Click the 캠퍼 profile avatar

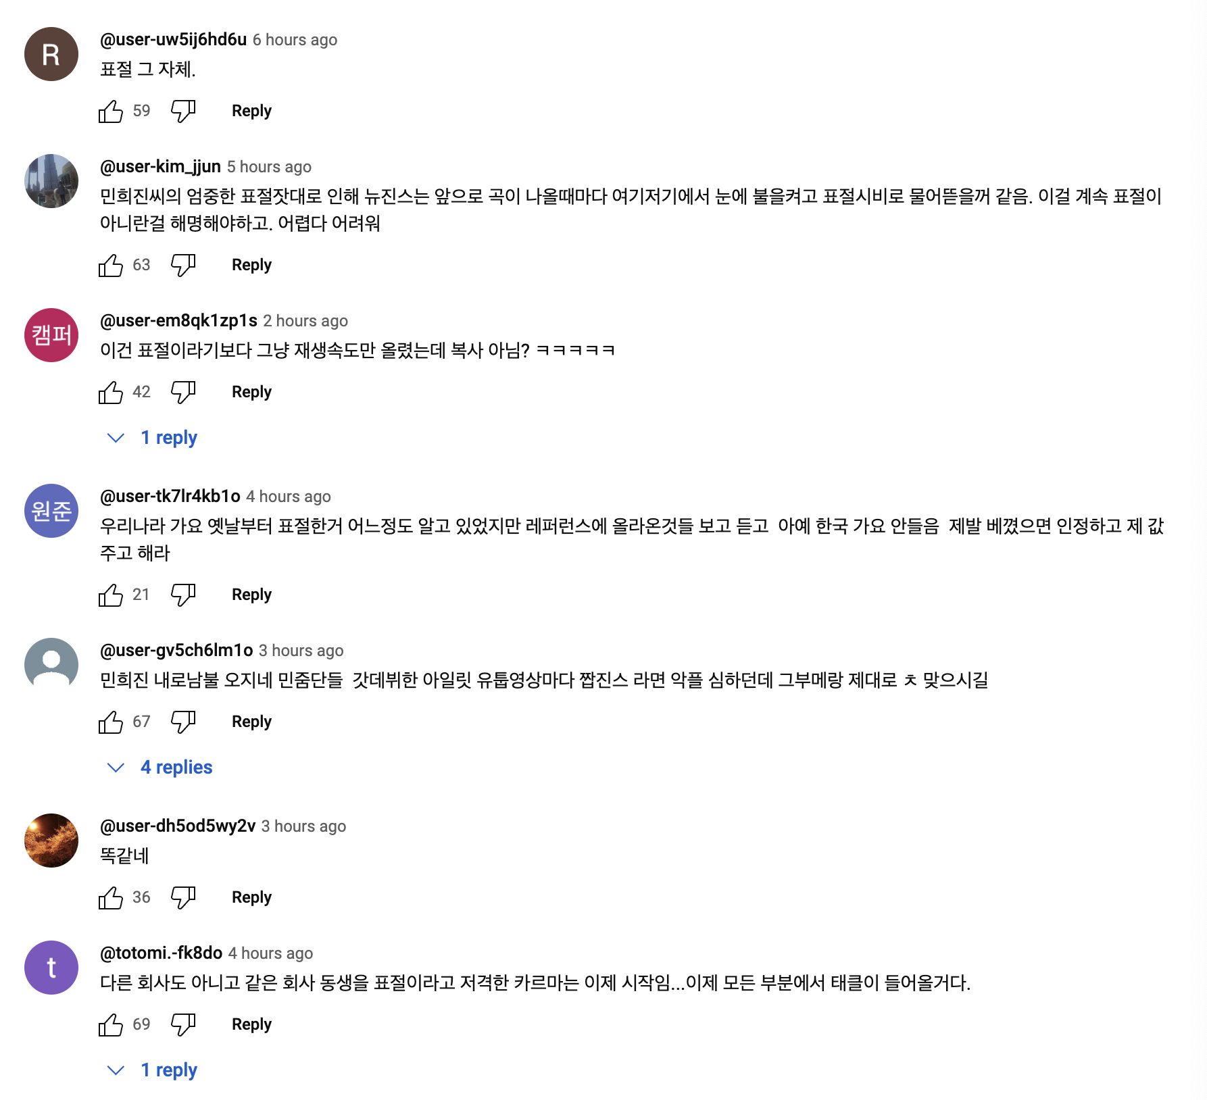51,335
